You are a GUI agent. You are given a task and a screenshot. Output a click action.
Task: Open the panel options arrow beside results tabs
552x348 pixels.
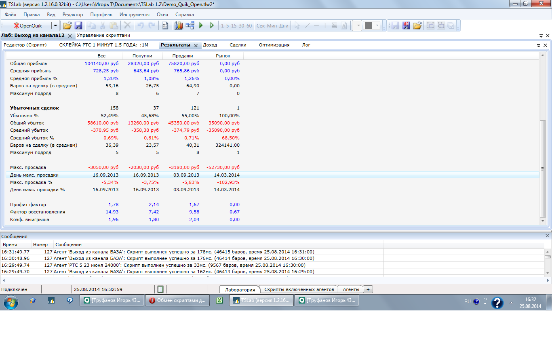pyautogui.click(x=539, y=45)
